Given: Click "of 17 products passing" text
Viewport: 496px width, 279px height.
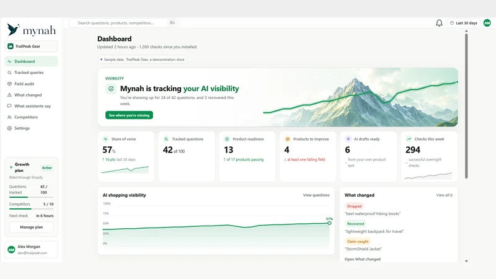Looking at the screenshot, I should (244, 159).
